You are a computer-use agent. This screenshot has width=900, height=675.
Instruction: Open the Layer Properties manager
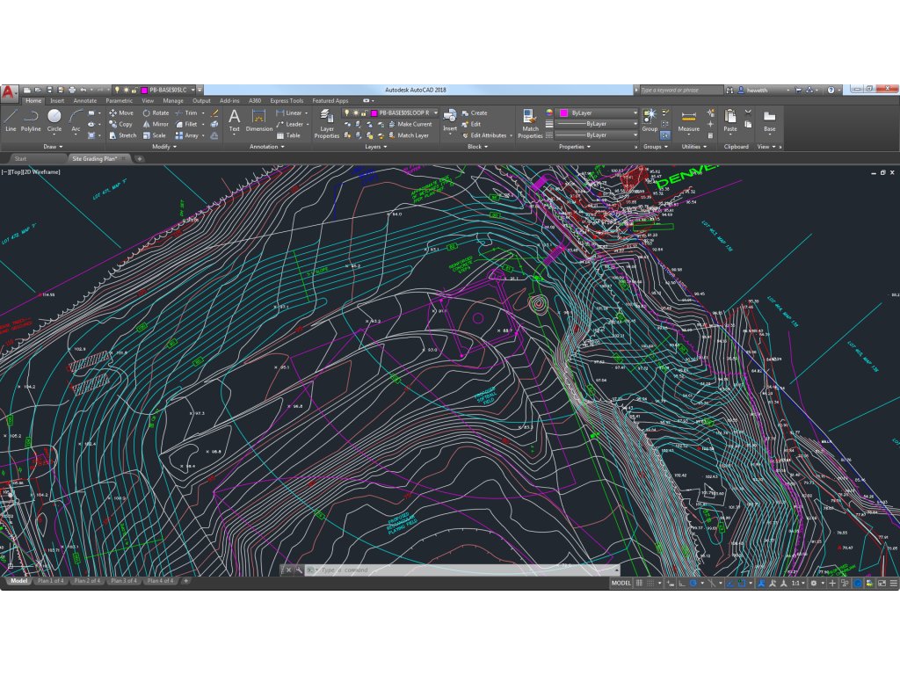(326, 123)
